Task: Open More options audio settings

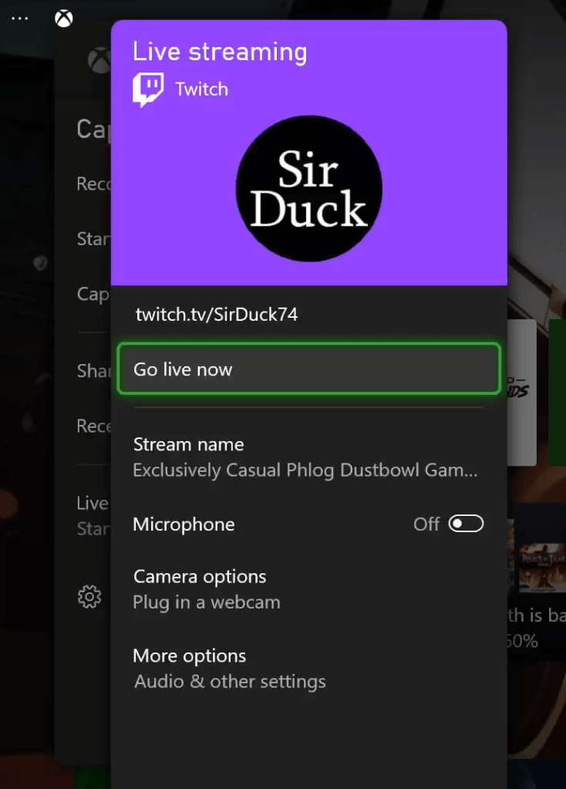Action: click(309, 669)
